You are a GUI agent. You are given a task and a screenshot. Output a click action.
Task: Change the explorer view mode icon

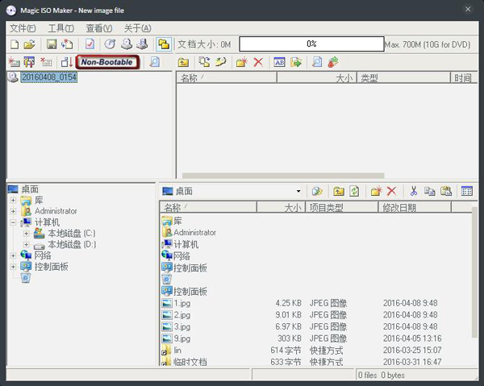tap(467, 192)
